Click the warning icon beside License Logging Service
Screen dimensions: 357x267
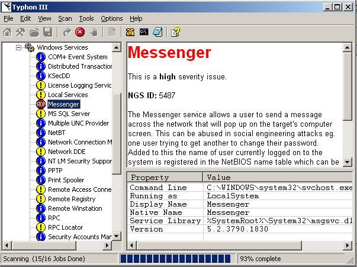pyautogui.click(x=41, y=85)
